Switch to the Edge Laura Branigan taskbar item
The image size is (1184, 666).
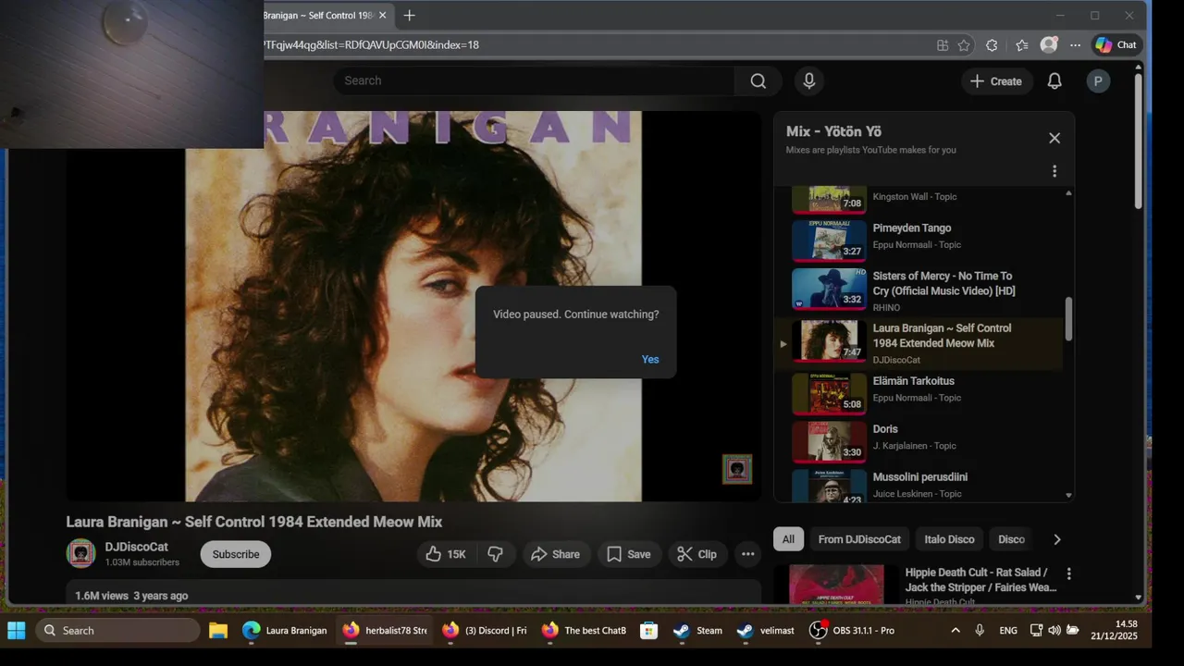pos(284,630)
